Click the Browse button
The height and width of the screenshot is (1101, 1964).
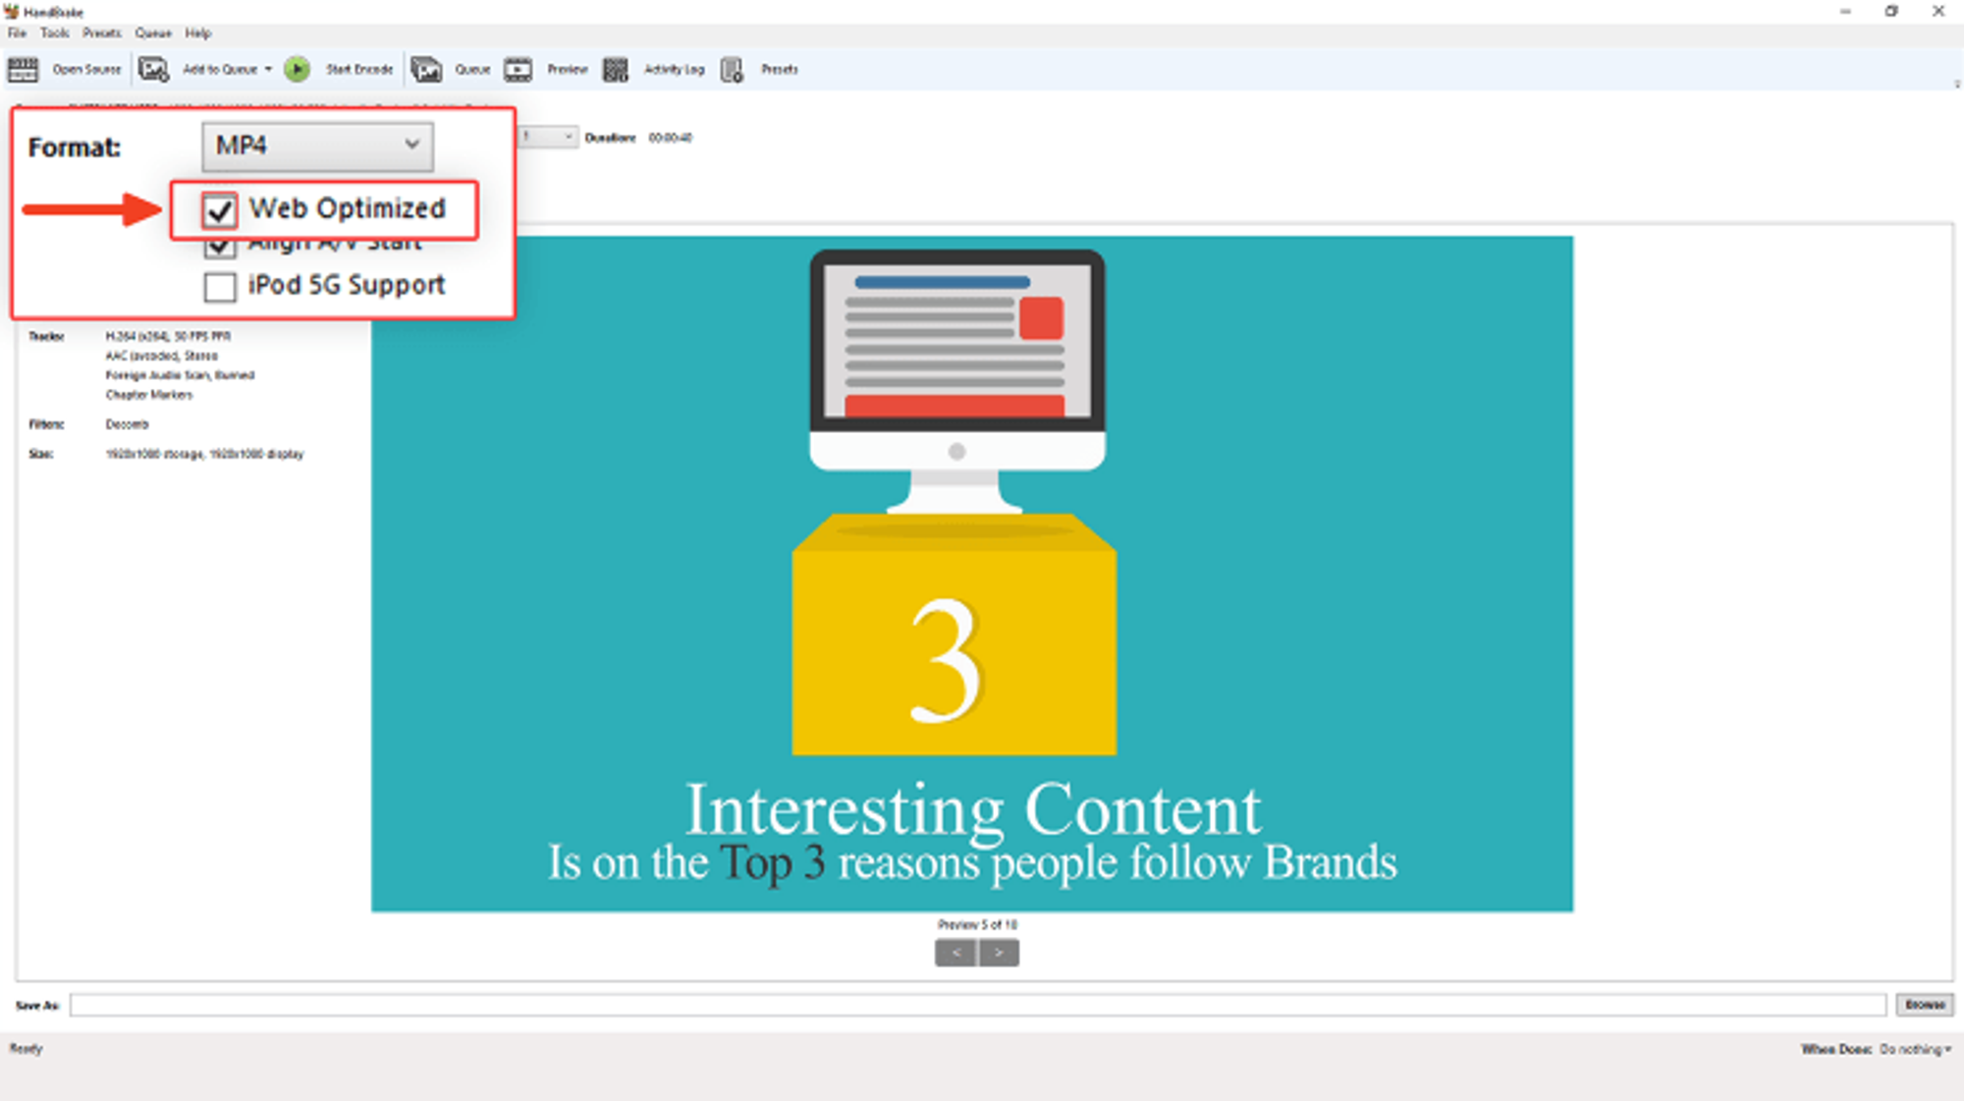pos(1924,1005)
